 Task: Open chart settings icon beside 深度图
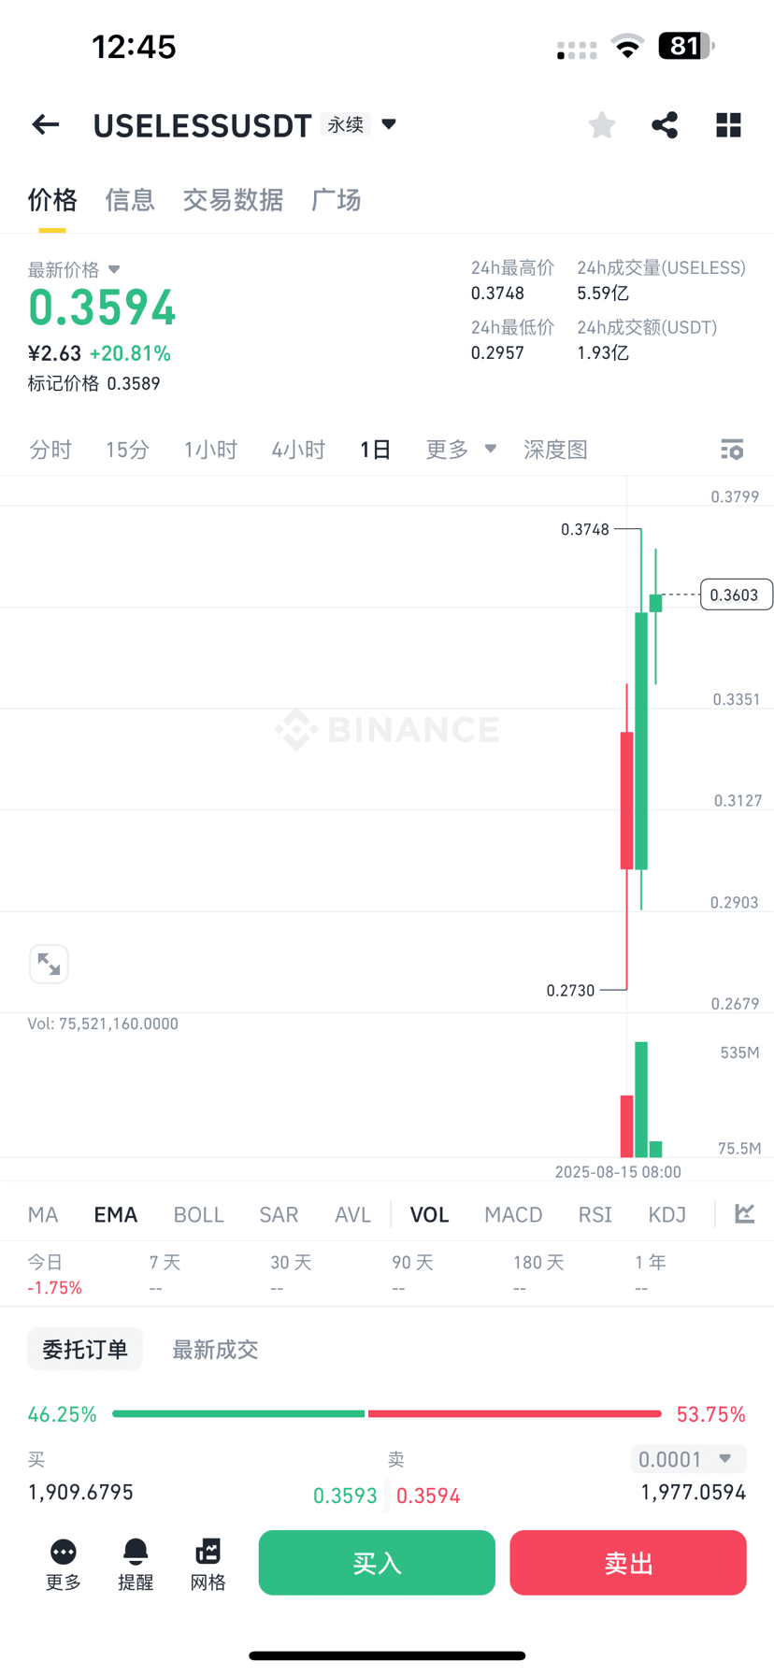coord(732,450)
